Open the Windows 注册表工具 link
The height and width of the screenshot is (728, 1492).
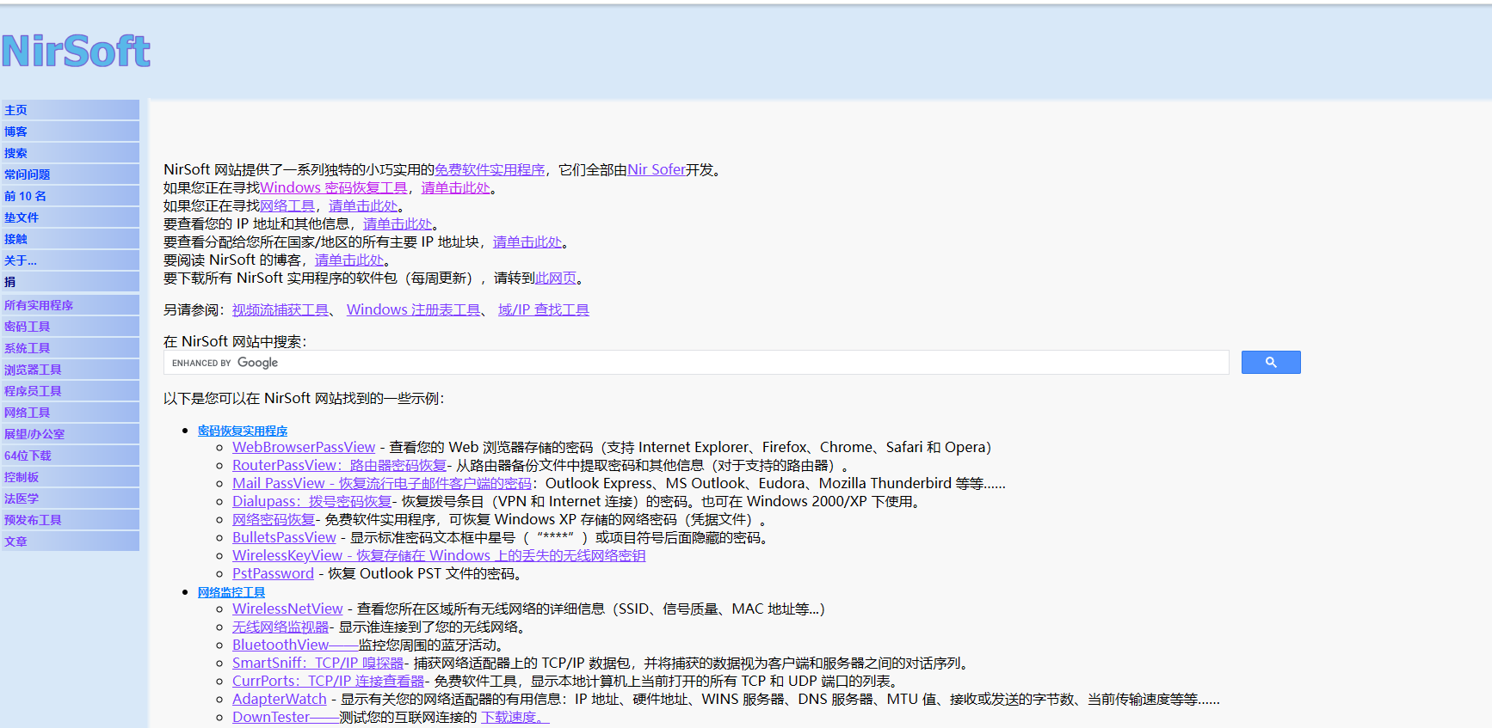click(414, 309)
